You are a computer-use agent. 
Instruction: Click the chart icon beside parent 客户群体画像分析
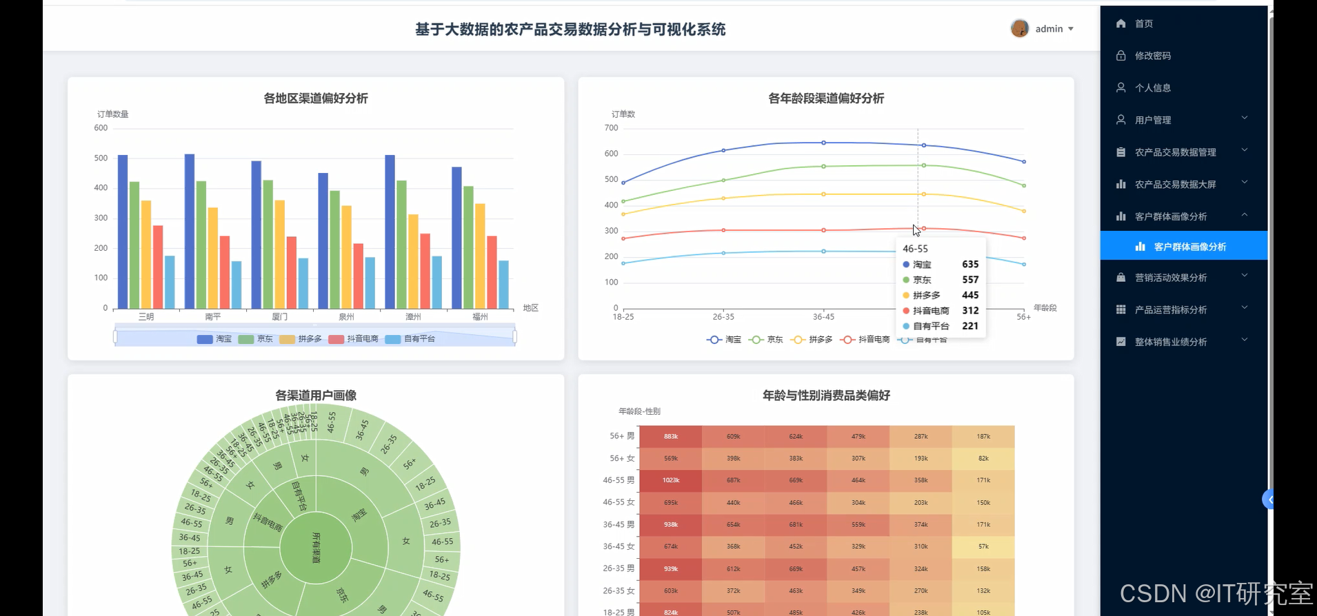1120,216
